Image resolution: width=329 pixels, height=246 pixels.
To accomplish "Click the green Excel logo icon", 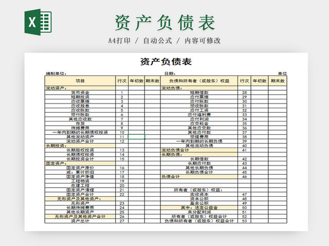I will (x=38, y=22).
